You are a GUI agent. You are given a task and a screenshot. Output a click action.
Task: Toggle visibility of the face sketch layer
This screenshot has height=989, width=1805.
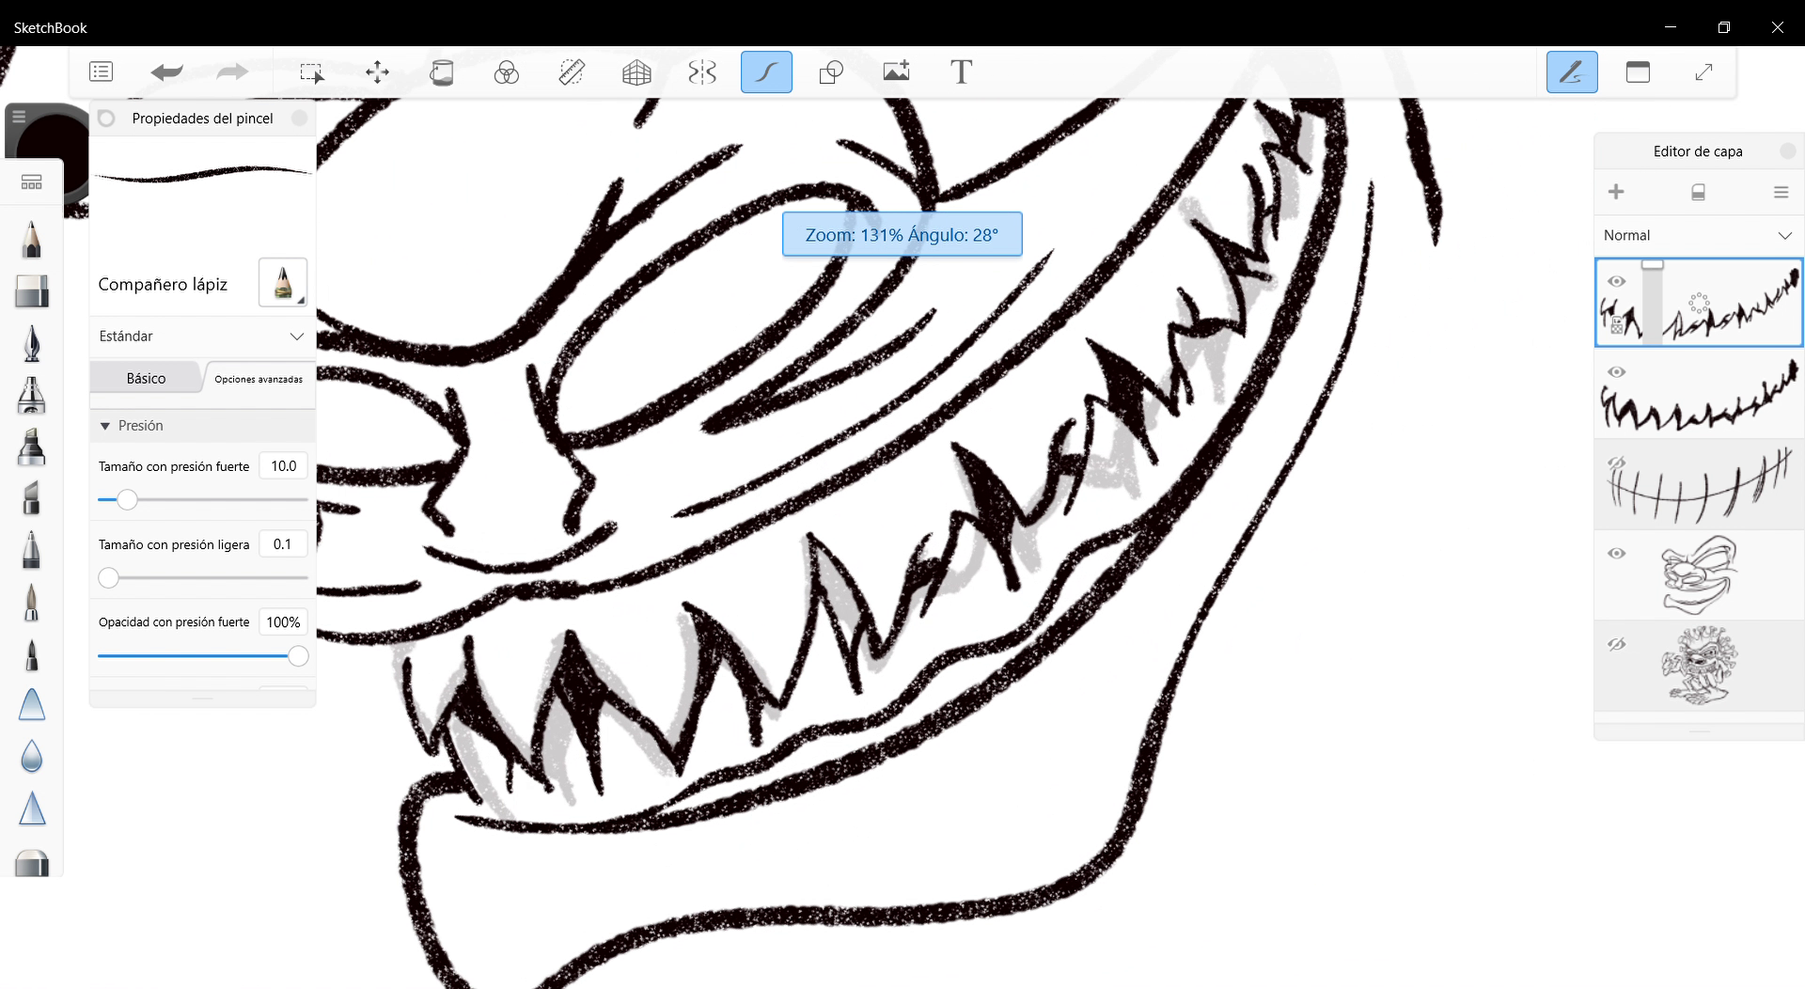tap(1618, 554)
